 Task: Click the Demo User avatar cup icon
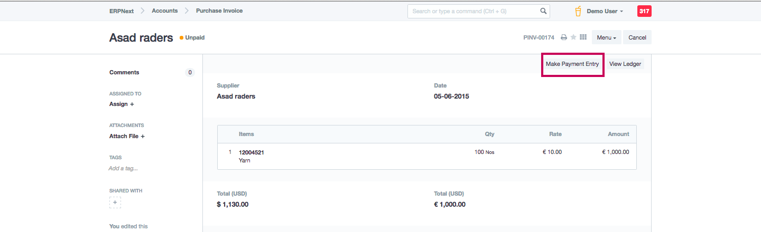pyautogui.click(x=579, y=11)
